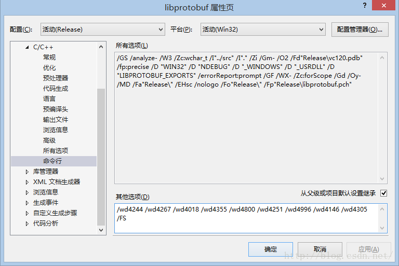Select XML 文档生成器 label
Viewport: 399px width, 266px height.
coord(57,182)
